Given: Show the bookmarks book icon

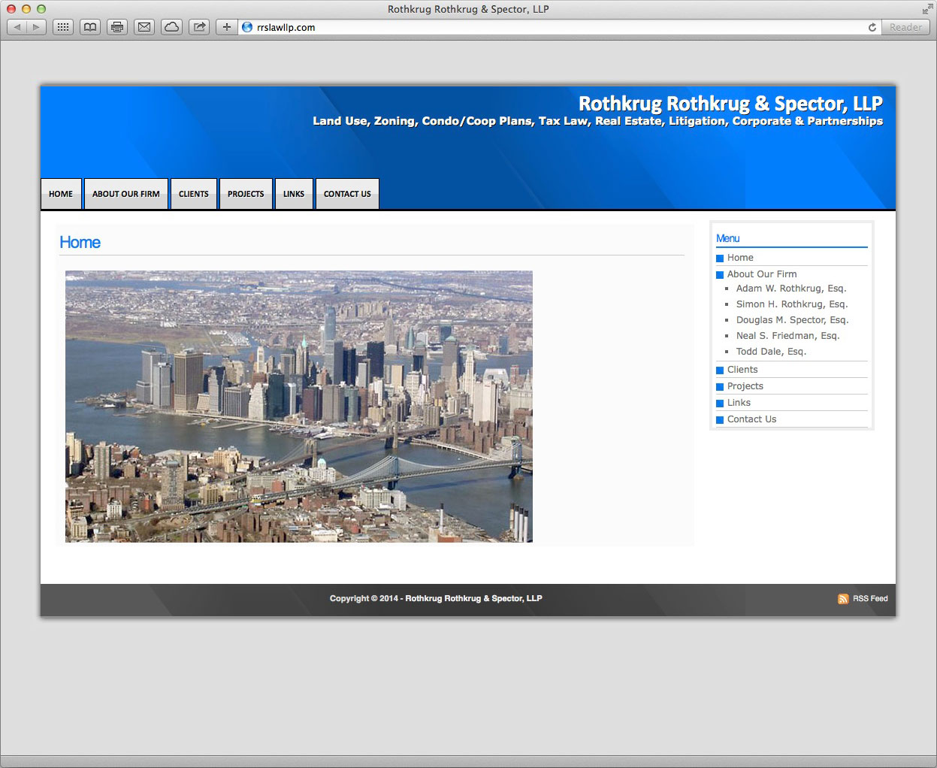Looking at the screenshot, I should (90, 27).
